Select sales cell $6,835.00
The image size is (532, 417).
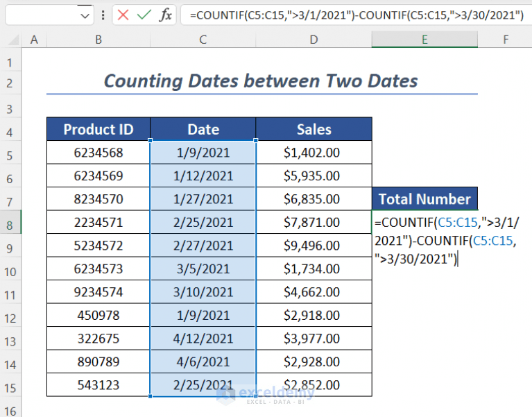pos(314,199)
